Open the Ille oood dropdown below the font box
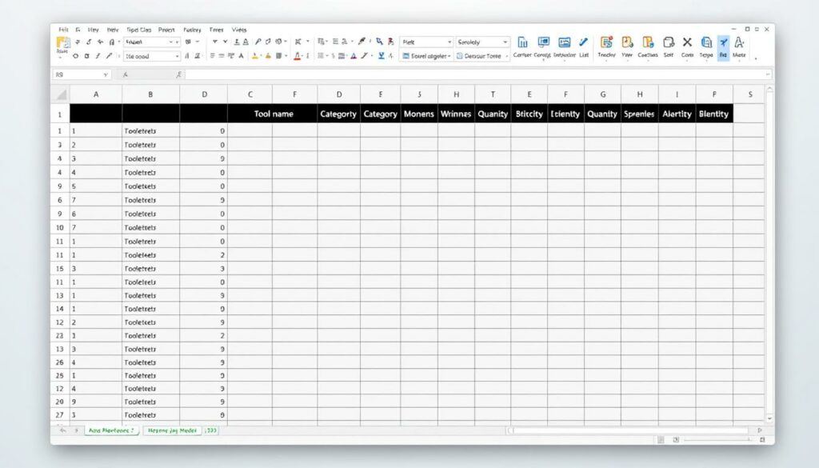 [152, 56]
